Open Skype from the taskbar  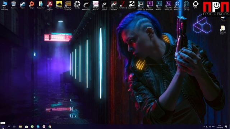pyautogui.click(x=38, y=126)
